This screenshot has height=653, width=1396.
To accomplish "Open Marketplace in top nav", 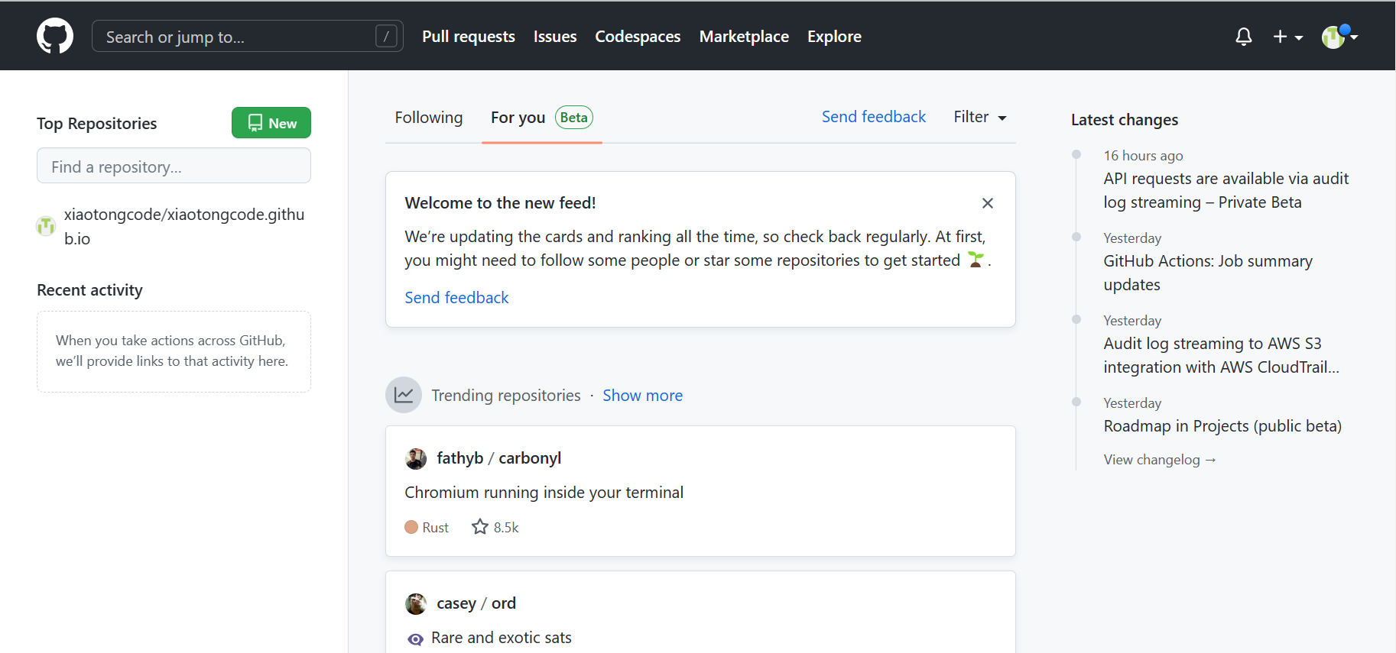I will (744, 37).
